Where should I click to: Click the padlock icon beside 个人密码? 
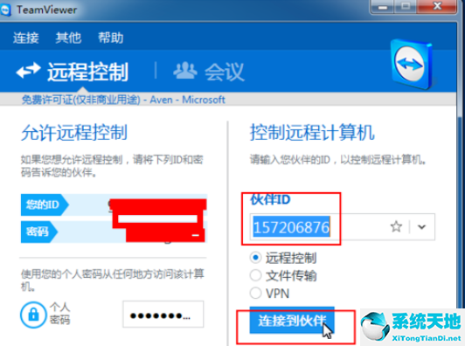33,315
